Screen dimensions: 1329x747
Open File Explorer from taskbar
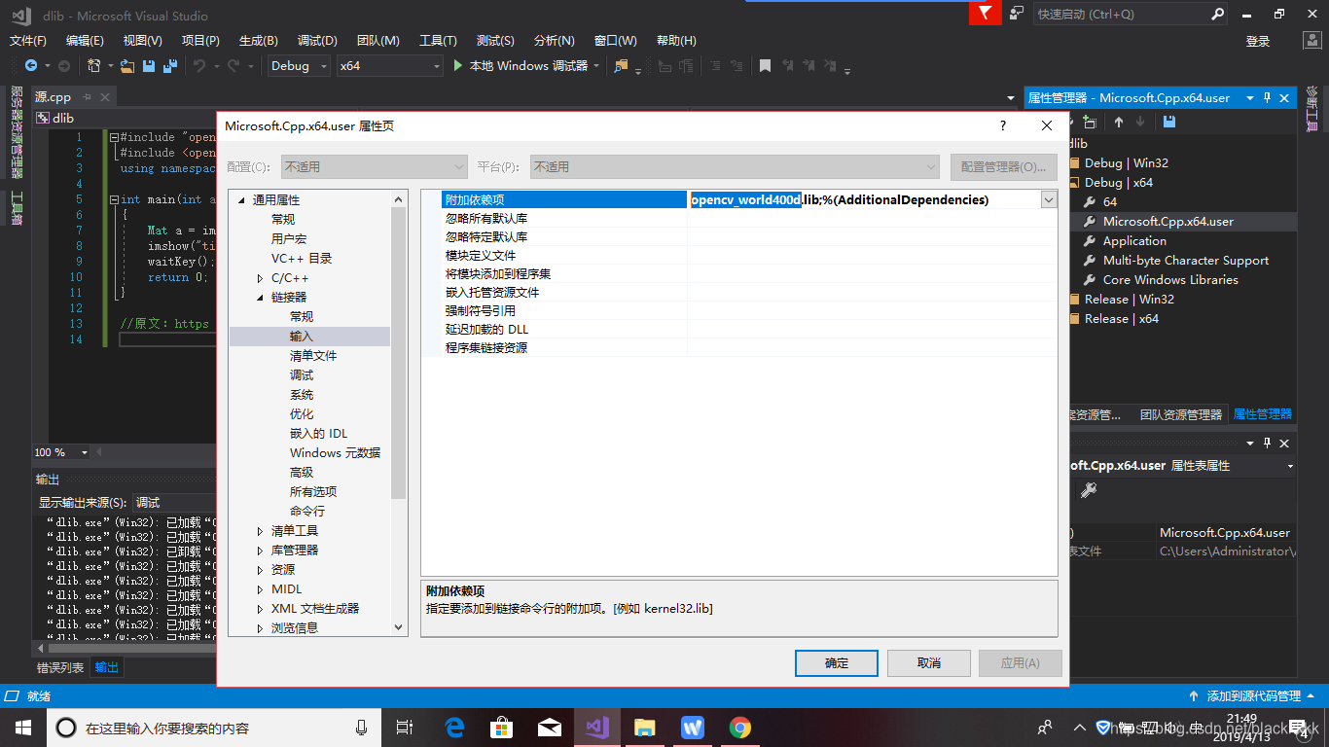coord(645,727)
